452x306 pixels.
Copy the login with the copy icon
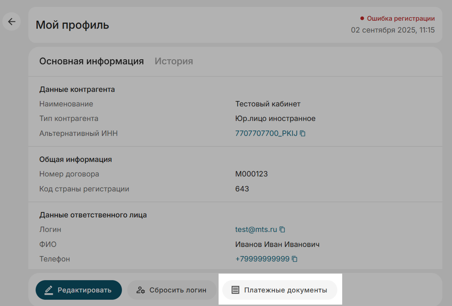[x=282, y=229]
